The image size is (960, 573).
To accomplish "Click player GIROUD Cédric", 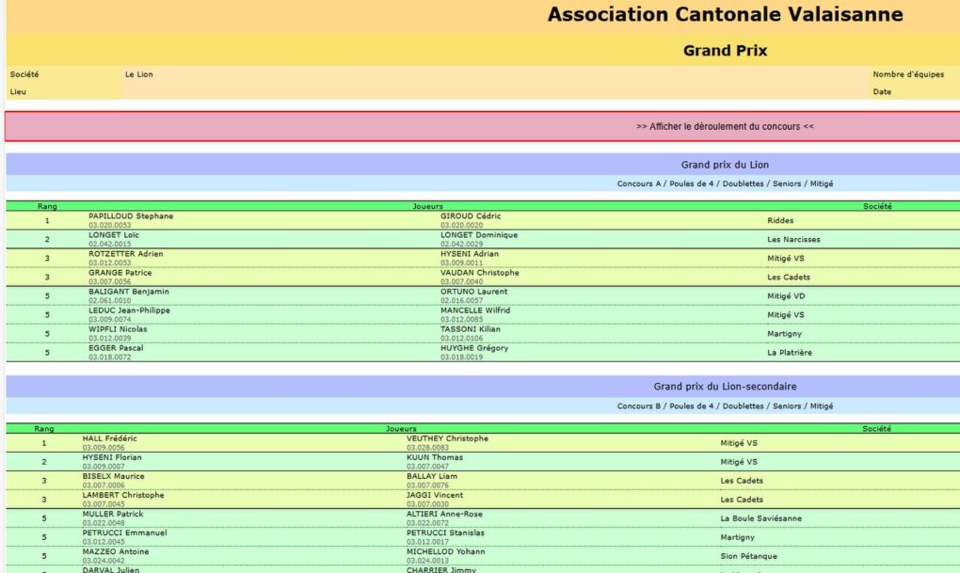I will (471, 216).
